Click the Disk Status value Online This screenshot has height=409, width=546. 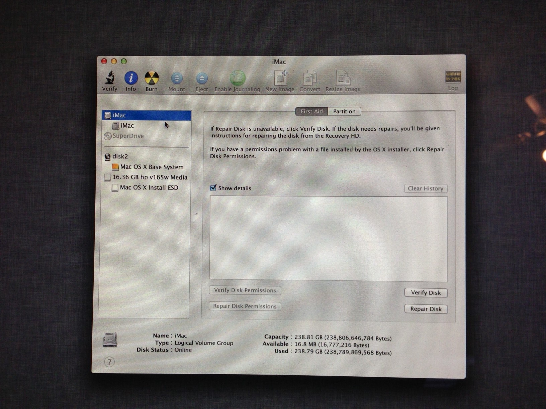[183, 350]
